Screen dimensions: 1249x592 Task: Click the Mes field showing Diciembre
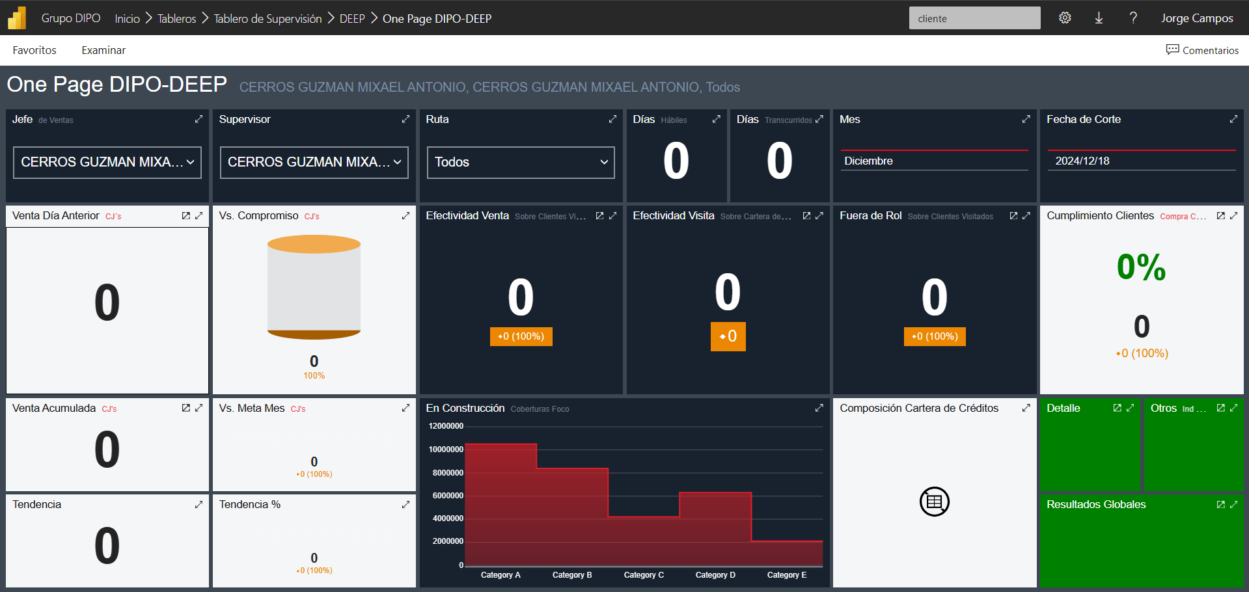[934, 161]
